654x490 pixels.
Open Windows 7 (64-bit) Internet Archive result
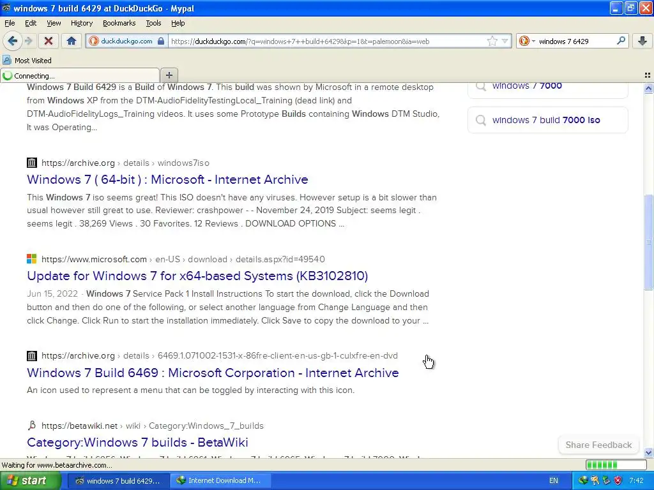pyautogui.click(x=167, y=179)
